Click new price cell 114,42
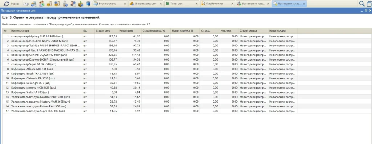372x144 pixels. tap(130, 55)
